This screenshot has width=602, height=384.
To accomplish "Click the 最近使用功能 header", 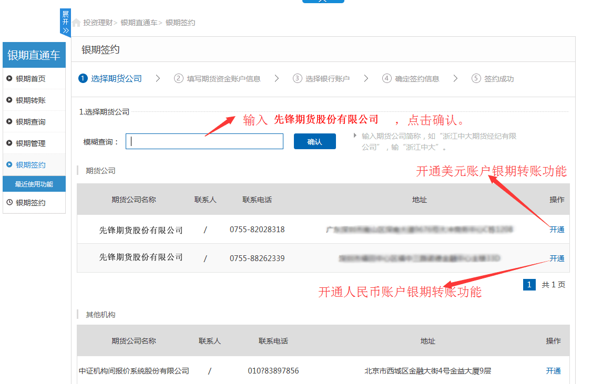I will click(34, 184).
